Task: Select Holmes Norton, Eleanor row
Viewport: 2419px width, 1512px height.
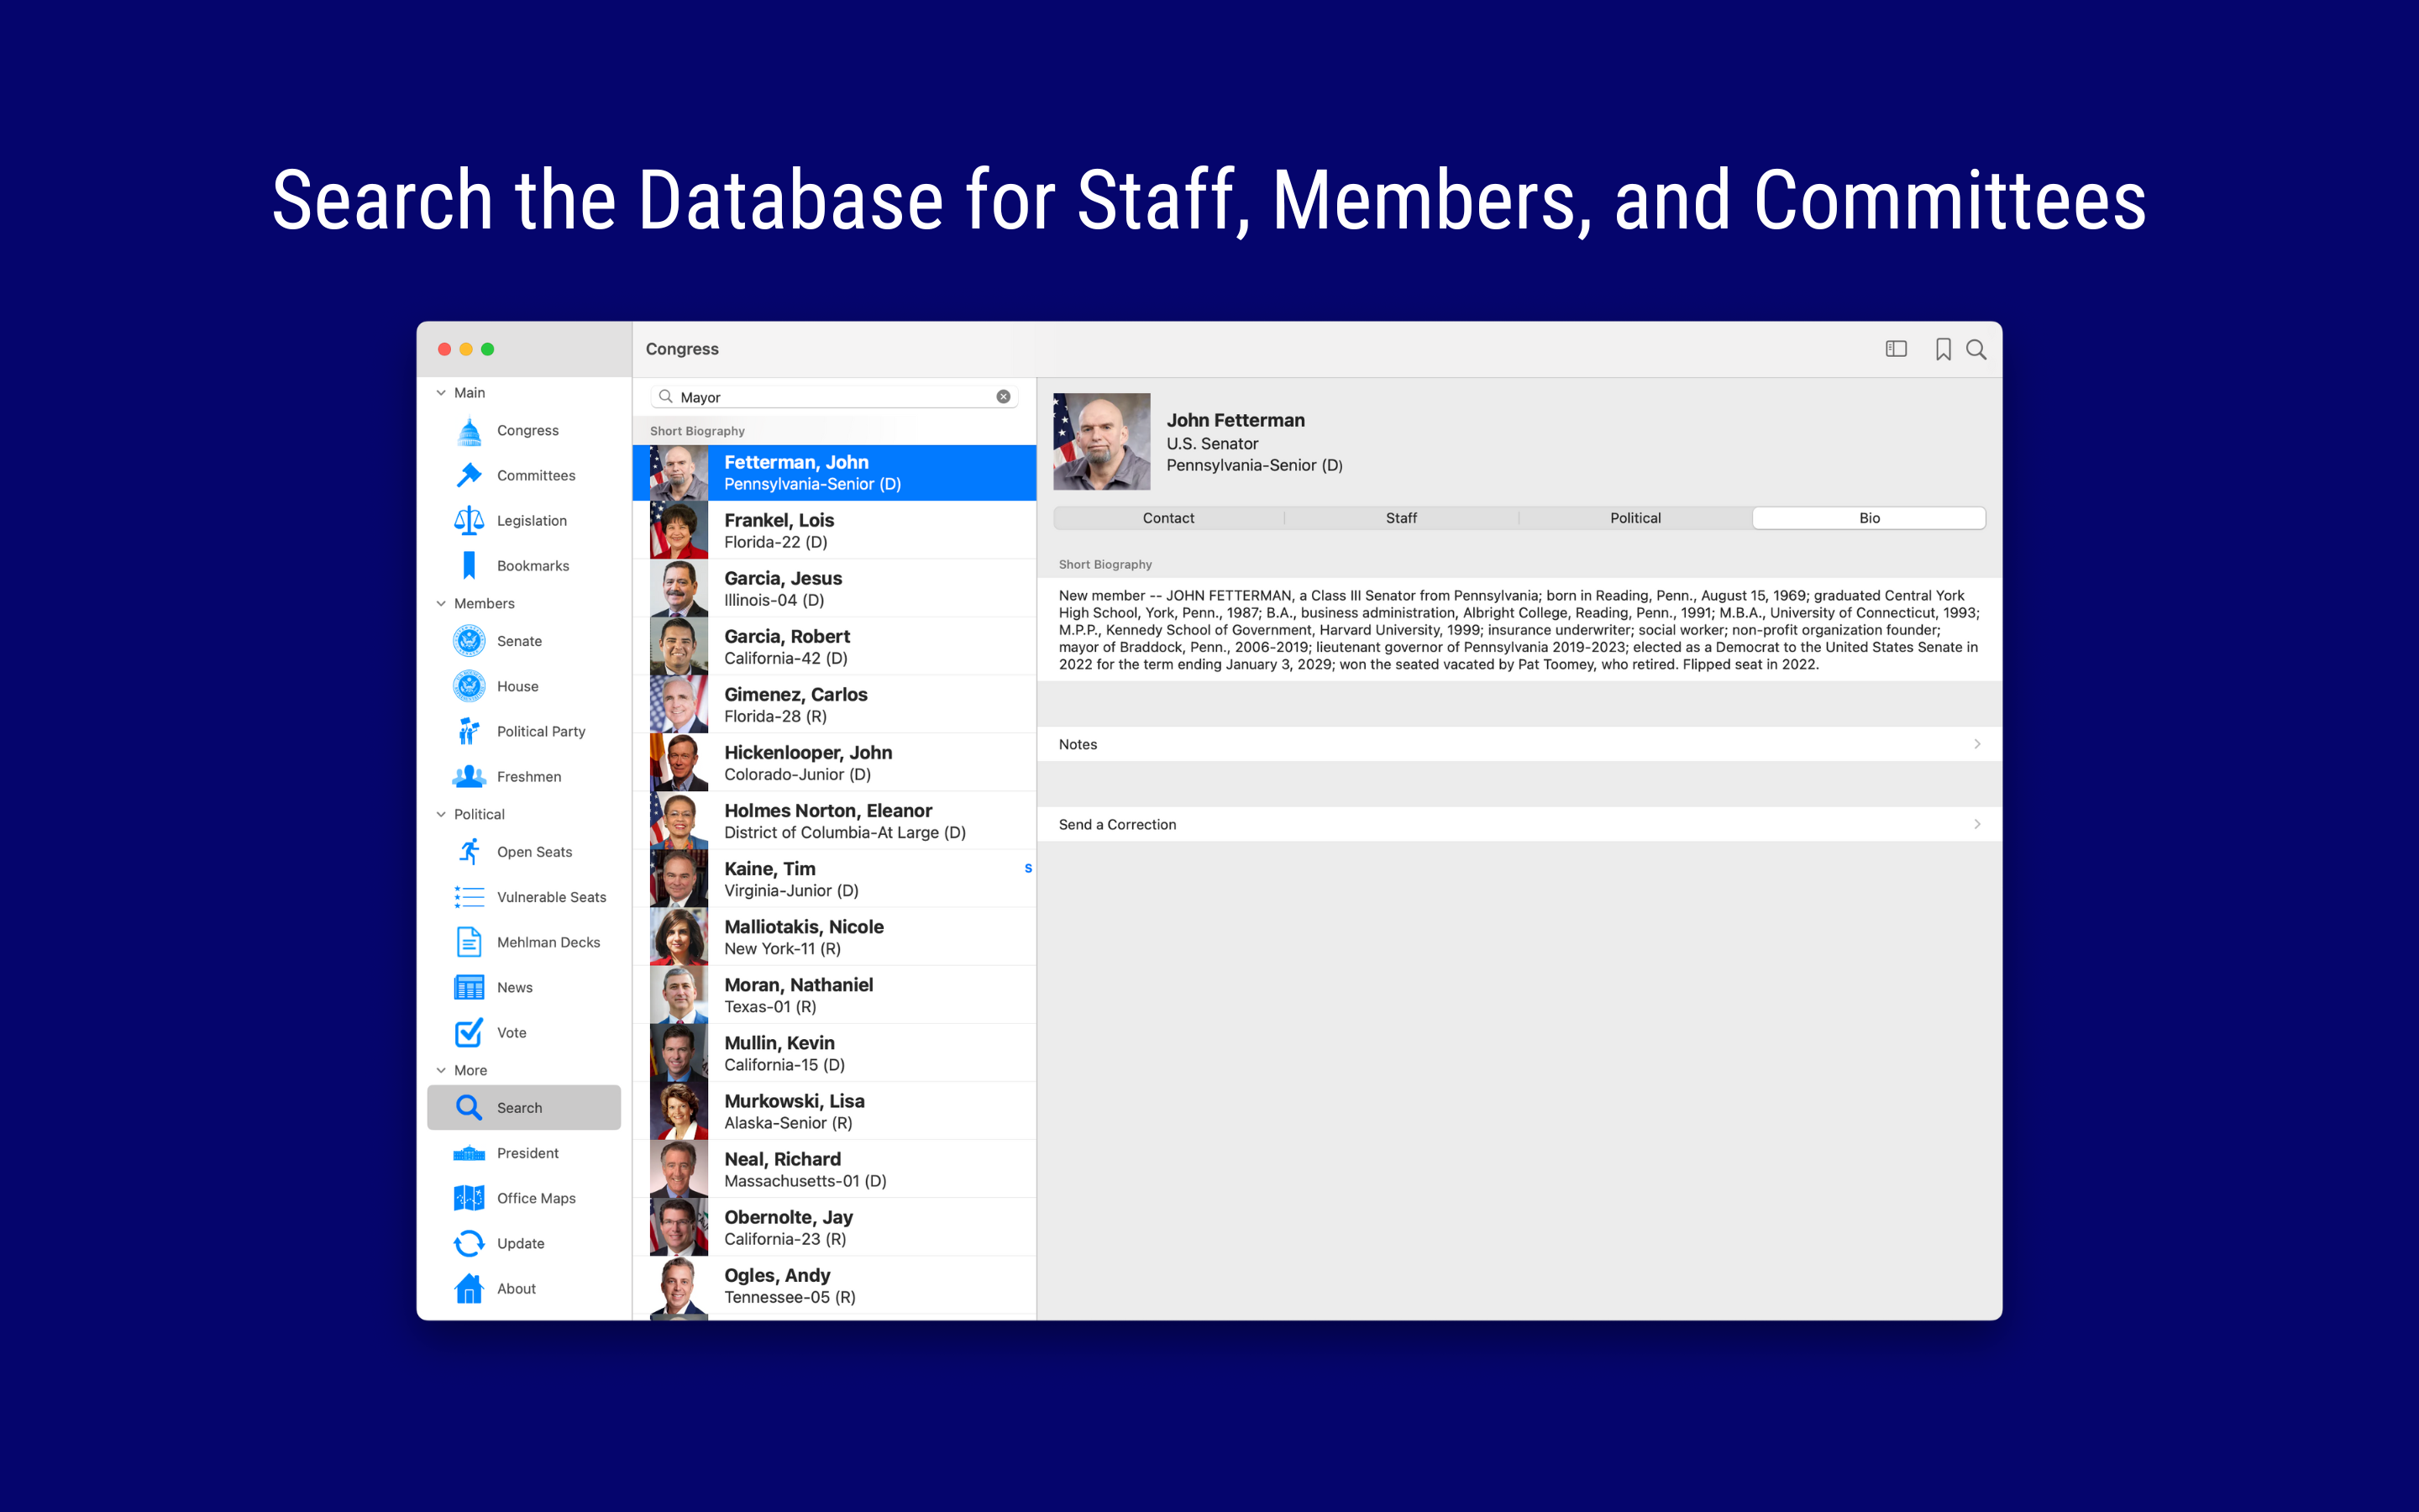Action: point(835,820)
